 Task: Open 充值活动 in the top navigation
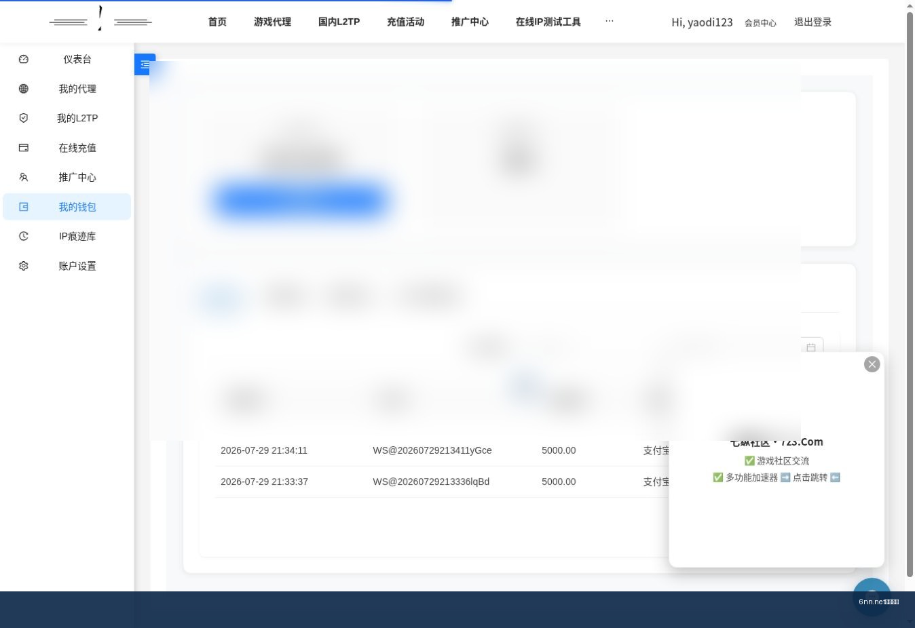(x=405, y=22)
